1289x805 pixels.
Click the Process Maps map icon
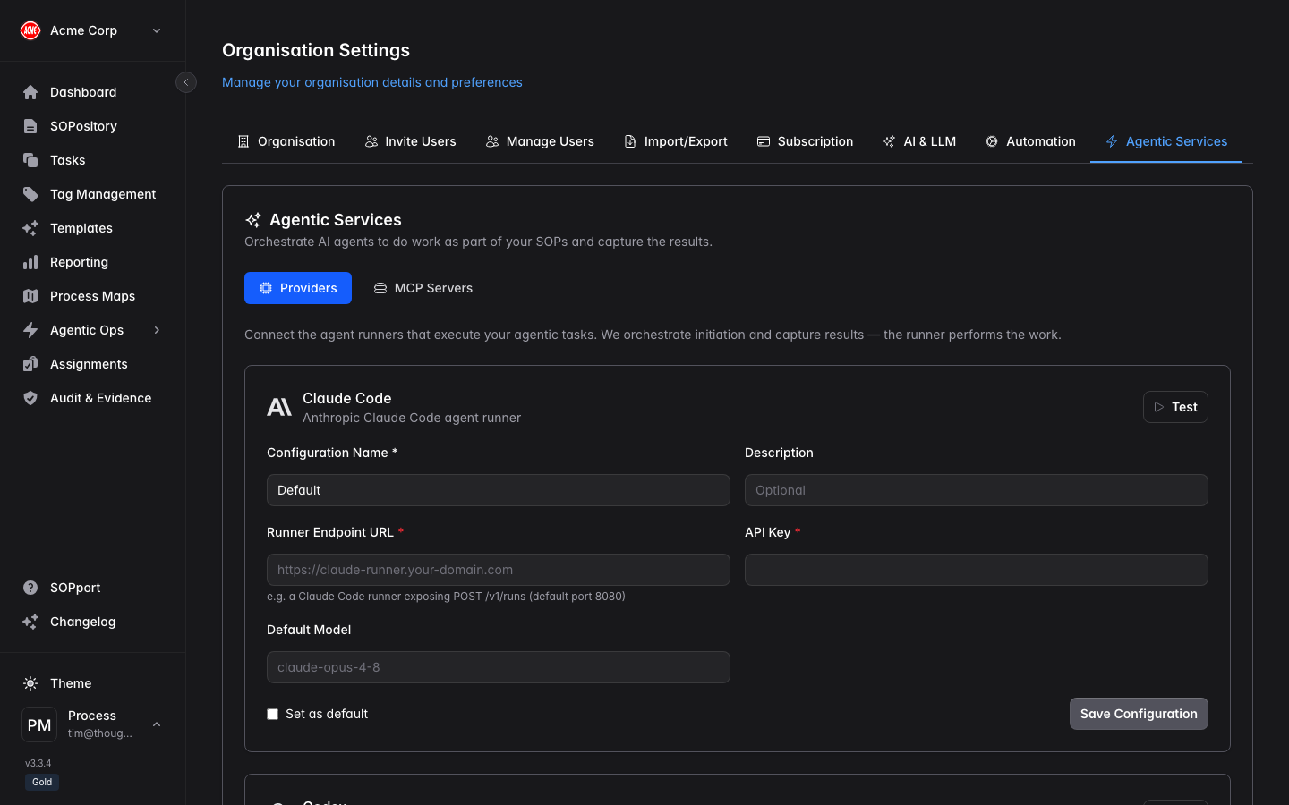[30, 296]
